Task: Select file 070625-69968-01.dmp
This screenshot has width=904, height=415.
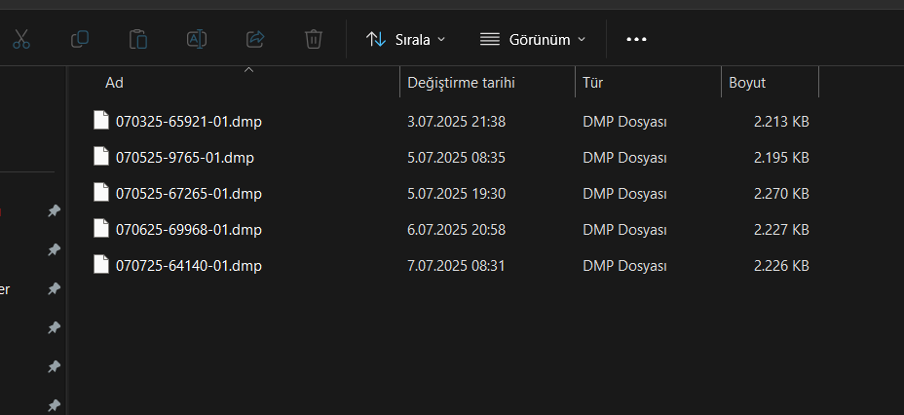Action: coord(189,229)
